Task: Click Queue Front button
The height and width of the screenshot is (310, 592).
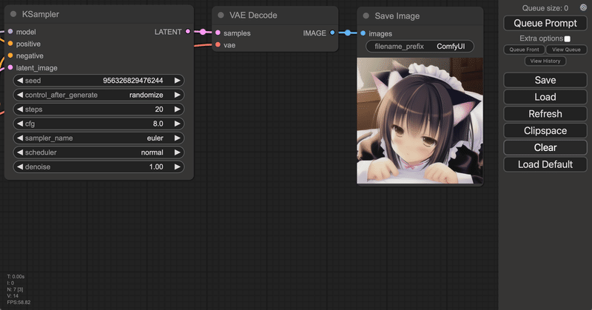Action: (x=524, y=50)
